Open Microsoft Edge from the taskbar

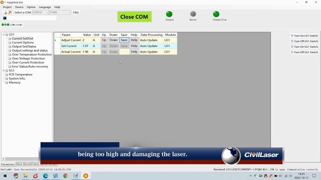point(46,175)
